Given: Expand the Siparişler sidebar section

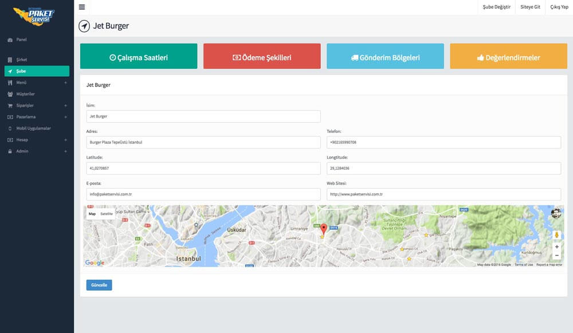Looking at the screenshot, I should click(65, 105).
